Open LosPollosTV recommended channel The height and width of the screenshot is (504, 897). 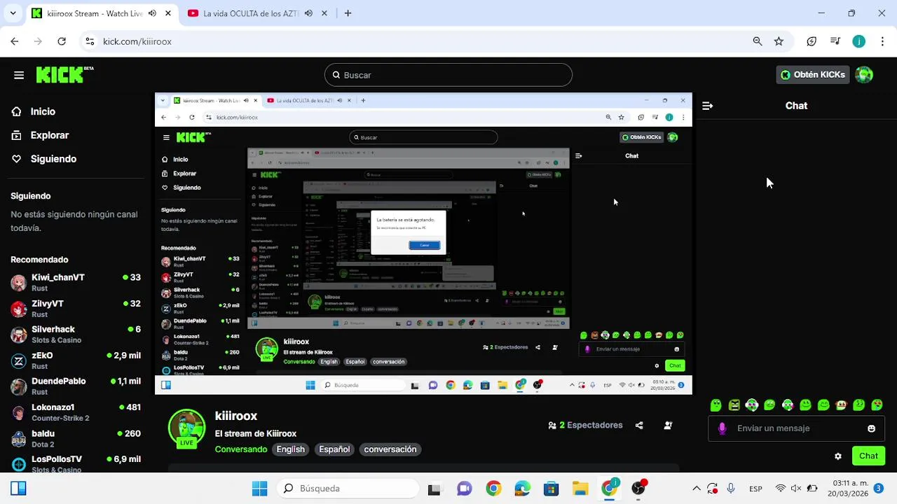click(x=76, y=463)
